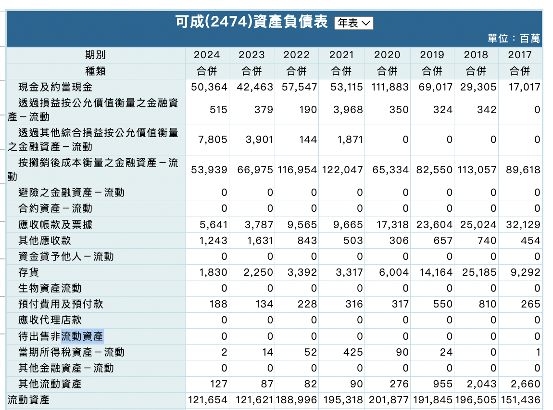The image size is (553, 410).
Task: Click the 2022 value 116,954
Action: click(297, 170)
